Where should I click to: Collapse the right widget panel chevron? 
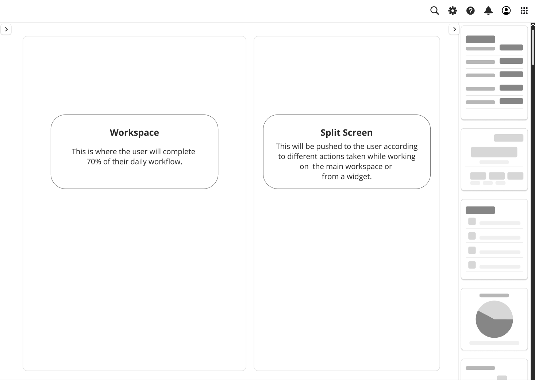click(x=454, y=29)
